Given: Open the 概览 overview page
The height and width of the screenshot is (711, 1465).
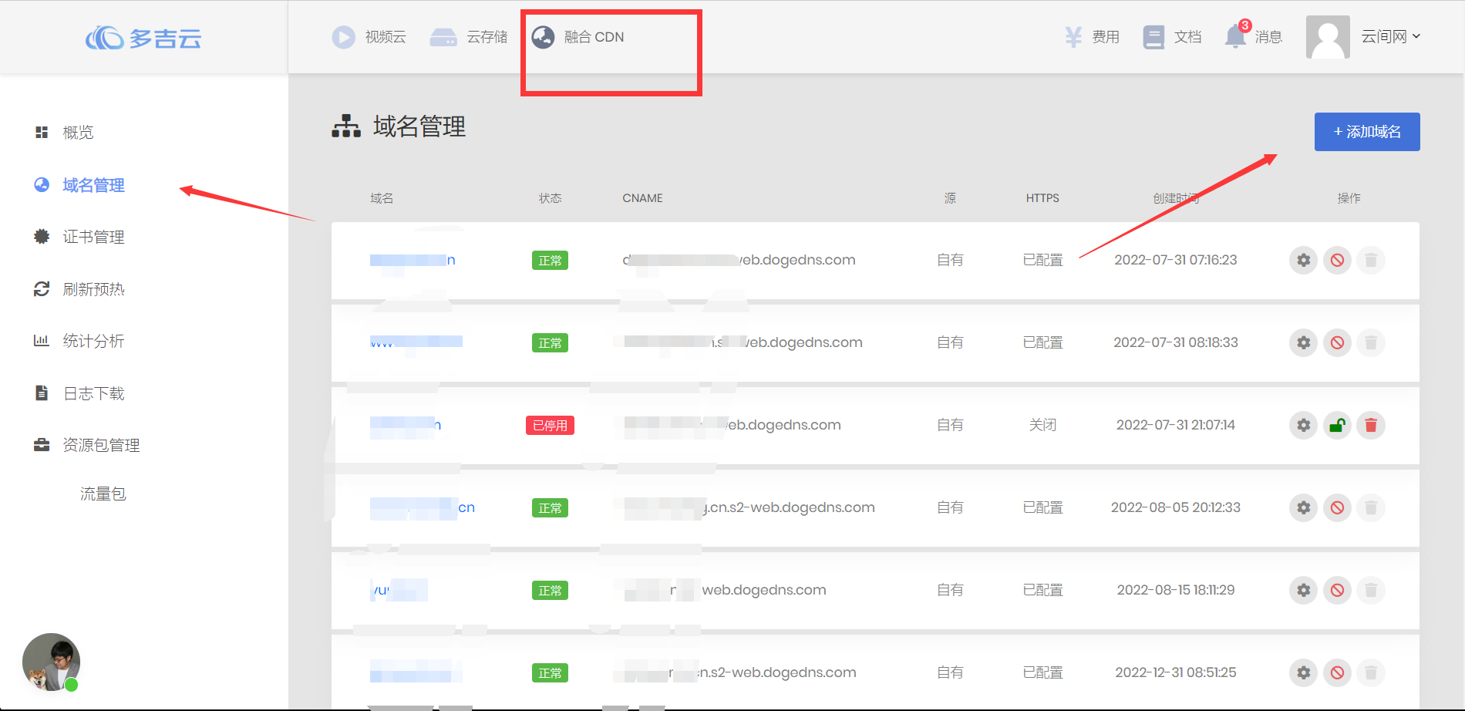Looking at the screenshot, I should [78, 132].
